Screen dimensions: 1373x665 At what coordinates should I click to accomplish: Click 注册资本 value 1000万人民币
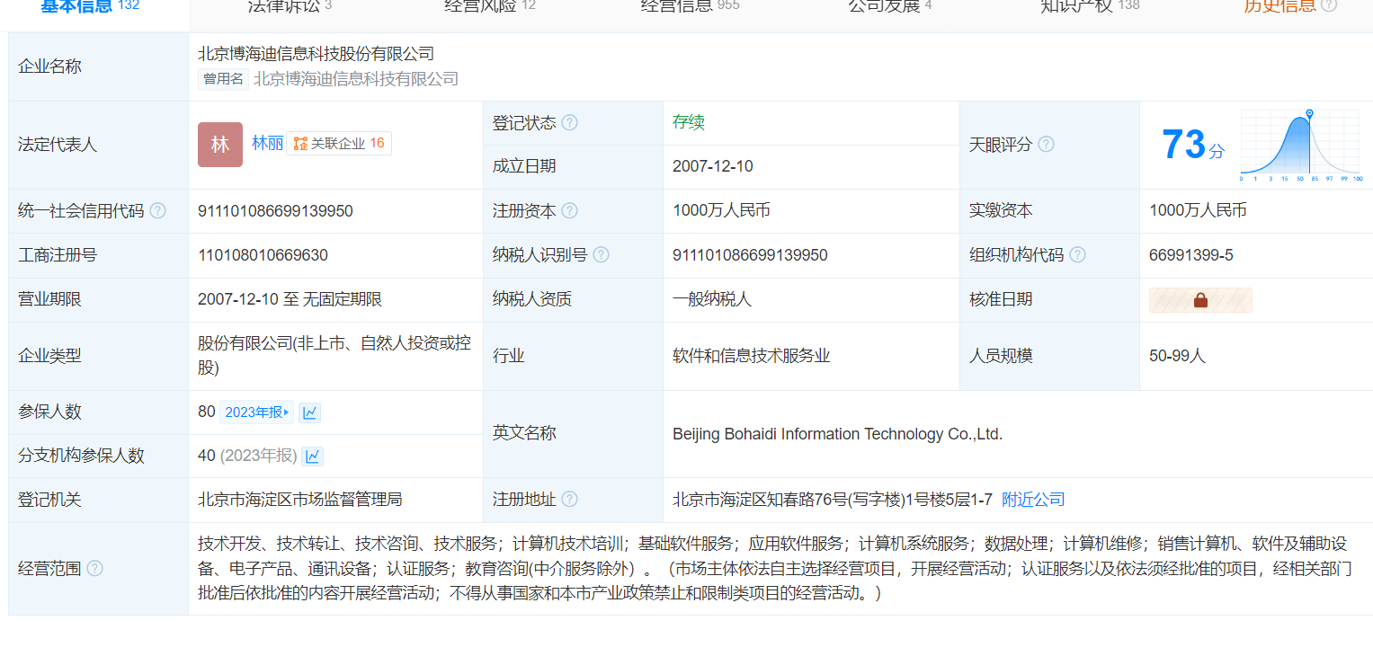721,210
